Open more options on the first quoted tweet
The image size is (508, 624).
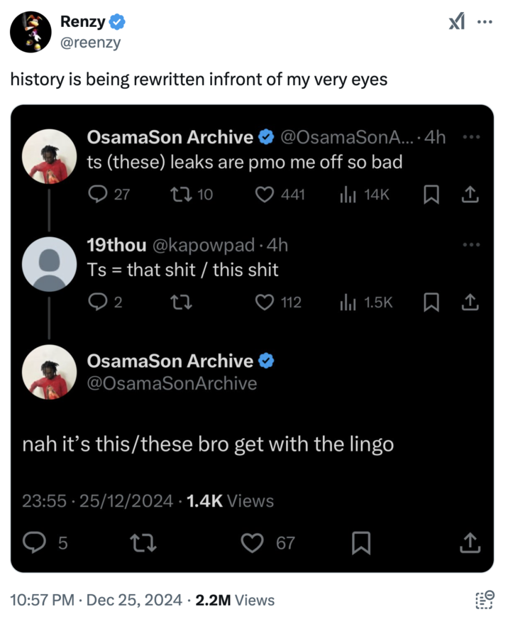[470, 138]
